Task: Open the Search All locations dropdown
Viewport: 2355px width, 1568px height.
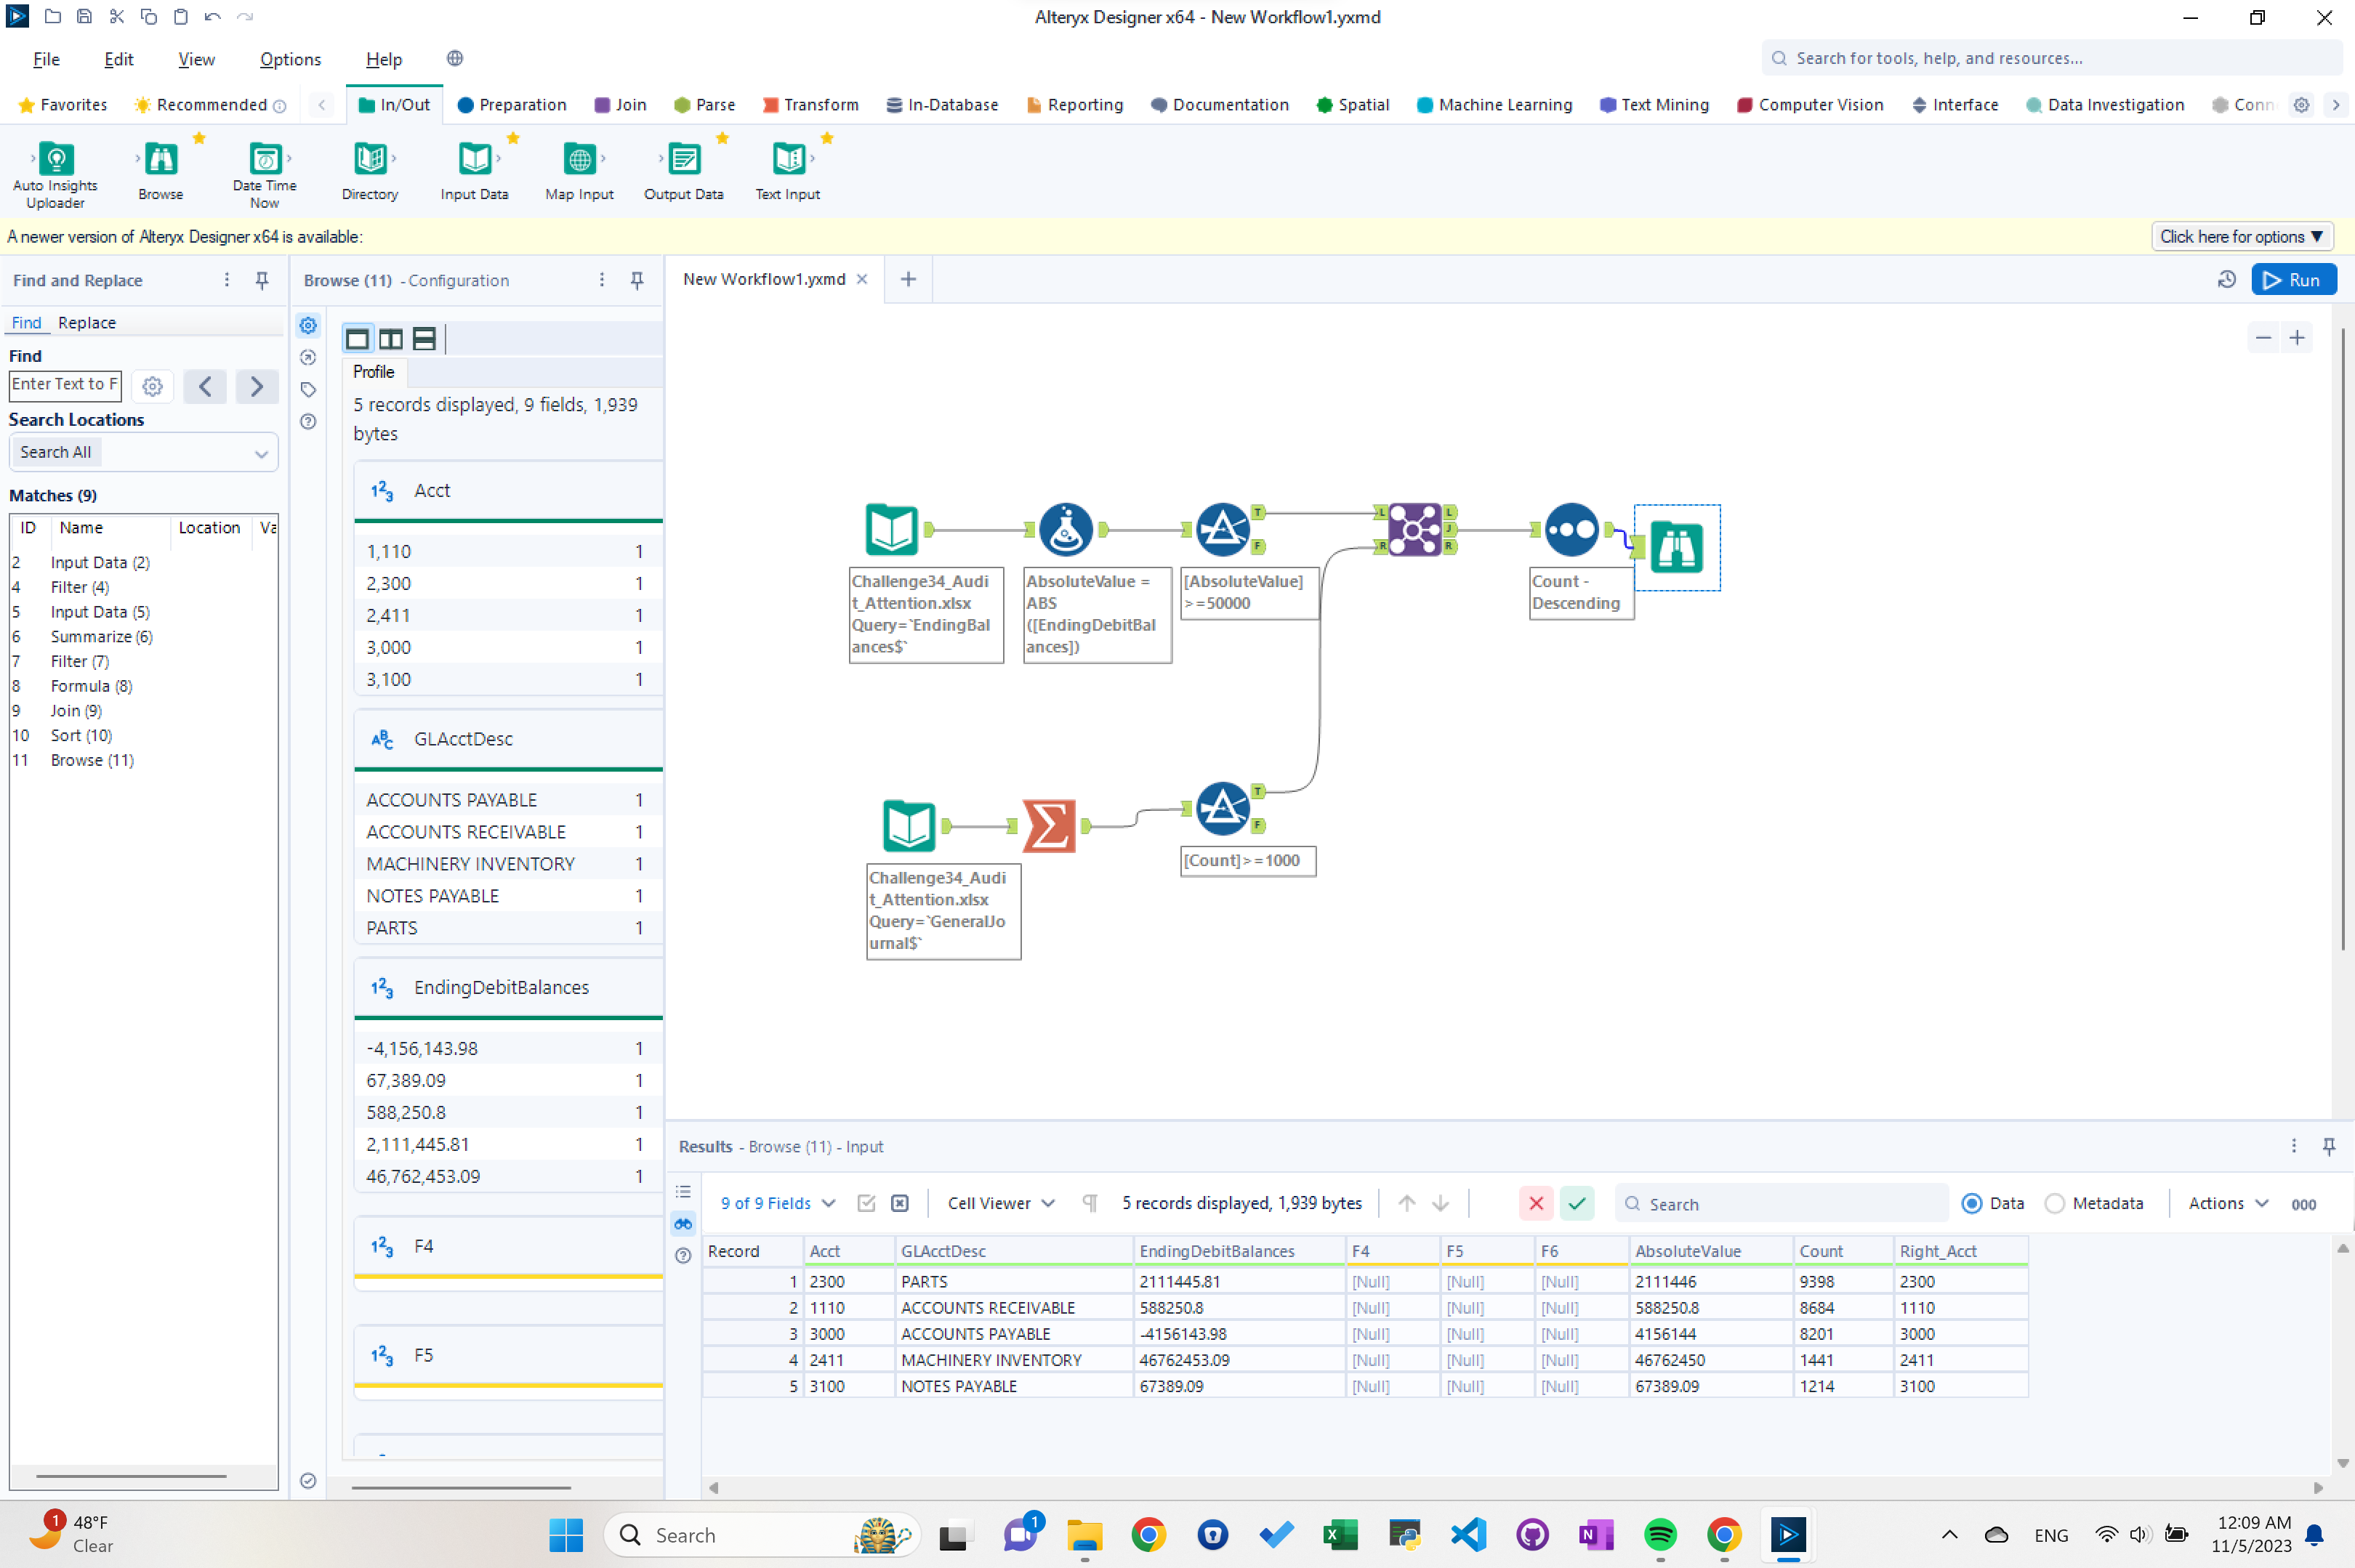Action: click(143, 452)
